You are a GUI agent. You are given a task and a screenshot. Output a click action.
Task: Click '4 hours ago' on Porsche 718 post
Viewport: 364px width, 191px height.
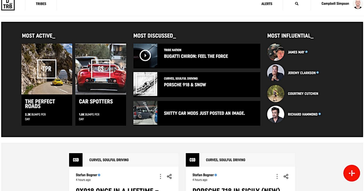(x=200, y=180)
